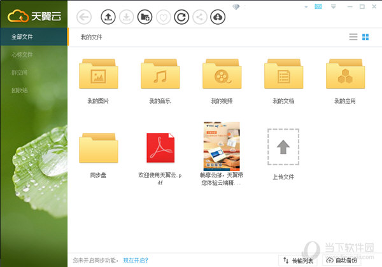Maximize the 天翼云 window

click(362, 7)
